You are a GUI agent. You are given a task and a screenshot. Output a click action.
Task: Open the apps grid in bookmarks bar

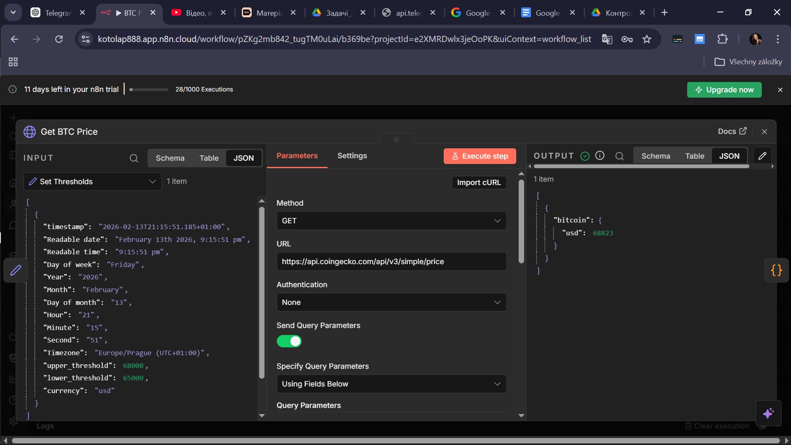click(x=13, y=62)
